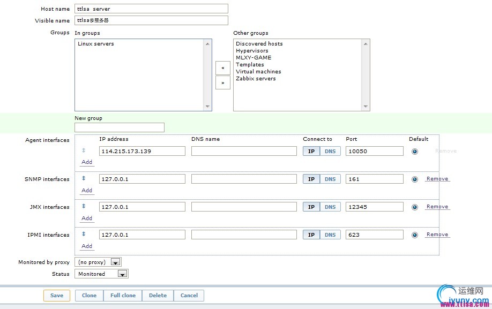Click the drag handle of JMX interface row
Screen dimensions: 492x309
(84, 206)
